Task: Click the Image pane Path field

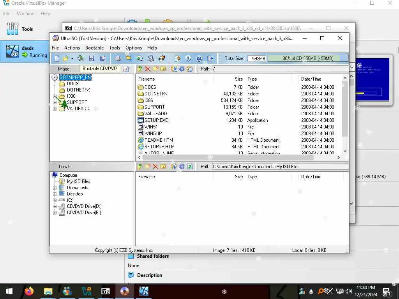Action: (x=281, y=69)
